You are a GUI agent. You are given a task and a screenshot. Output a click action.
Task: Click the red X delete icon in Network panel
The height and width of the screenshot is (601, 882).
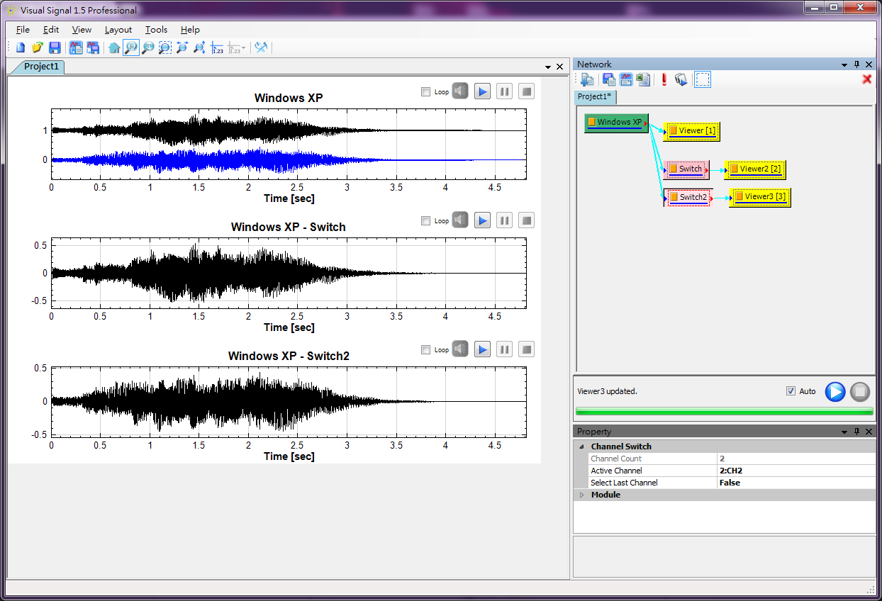866,79
